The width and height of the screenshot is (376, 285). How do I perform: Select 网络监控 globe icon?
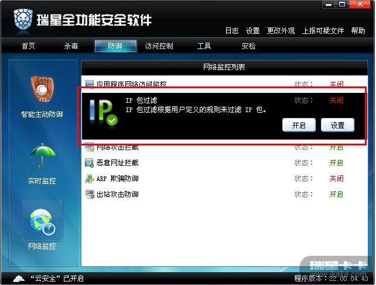click(x=42, y=221)
